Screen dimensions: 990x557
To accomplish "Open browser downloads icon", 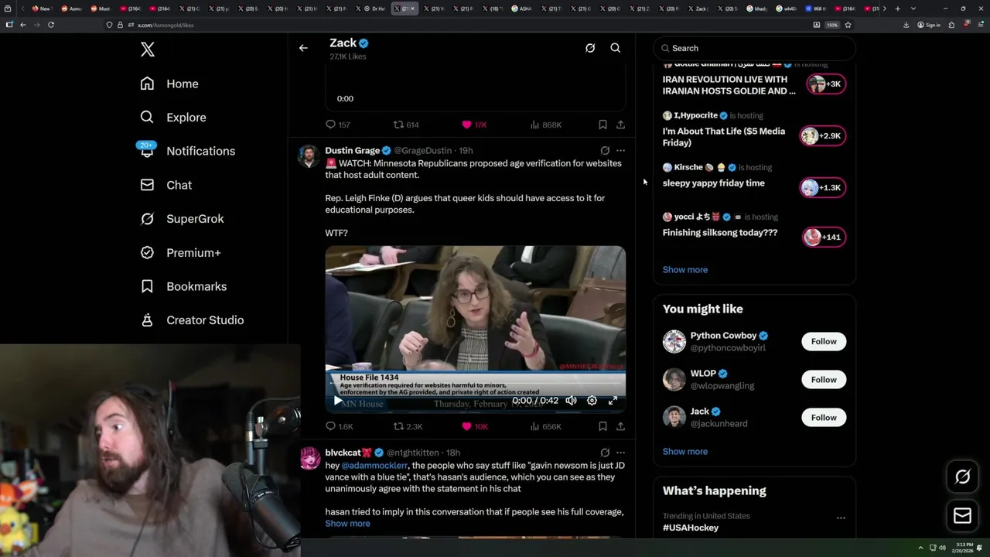I will 906,25.
